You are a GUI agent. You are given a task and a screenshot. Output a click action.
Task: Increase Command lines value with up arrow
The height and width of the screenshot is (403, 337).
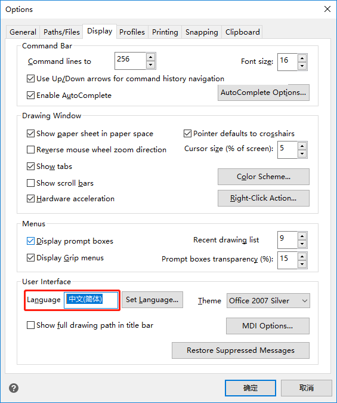point(150,57)
